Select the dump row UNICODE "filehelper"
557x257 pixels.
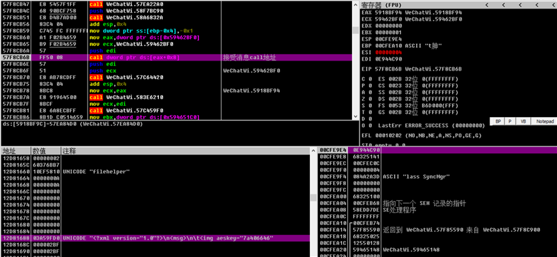(x=155, y=171)
